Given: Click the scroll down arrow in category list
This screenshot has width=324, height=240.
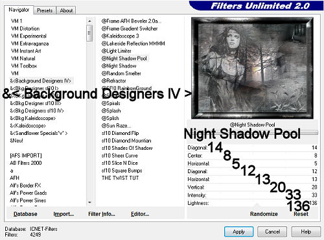Looking at the screenshot, I should coord(89,202).
